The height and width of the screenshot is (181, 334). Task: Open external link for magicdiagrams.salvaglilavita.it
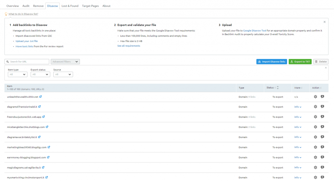[x=43, y=167]
